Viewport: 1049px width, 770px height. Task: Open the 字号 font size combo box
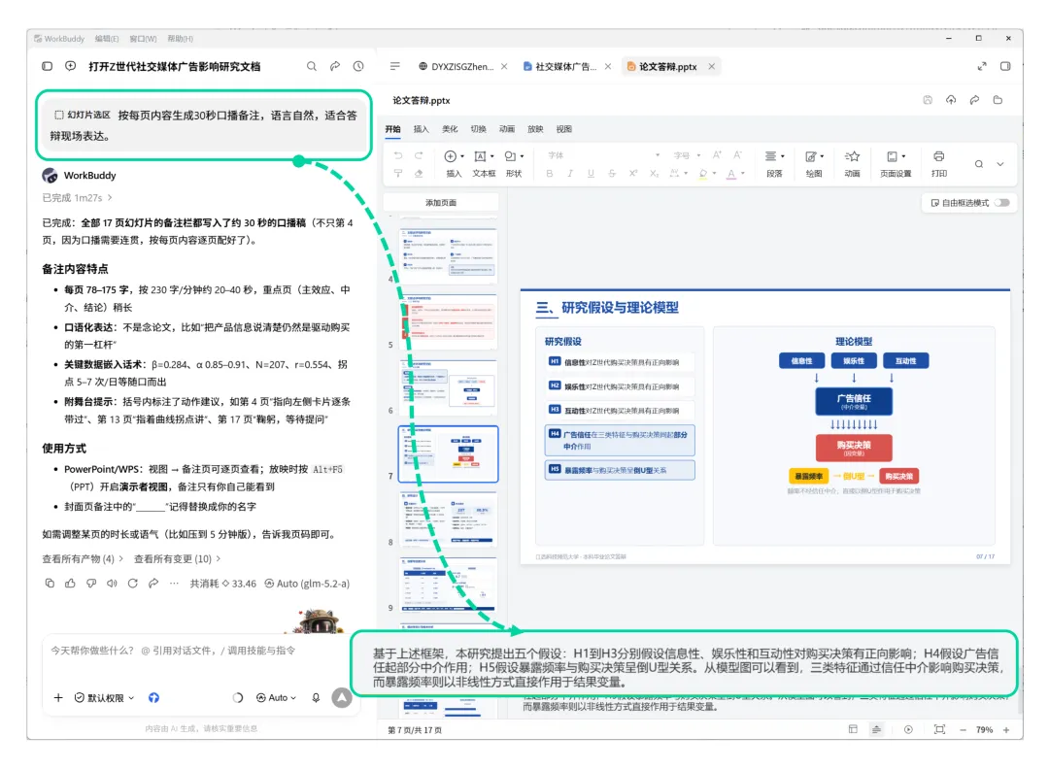[687, 155]
